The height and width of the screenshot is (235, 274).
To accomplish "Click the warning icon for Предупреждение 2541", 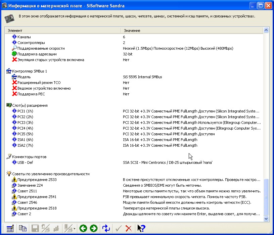I will [x=14, y=197].
